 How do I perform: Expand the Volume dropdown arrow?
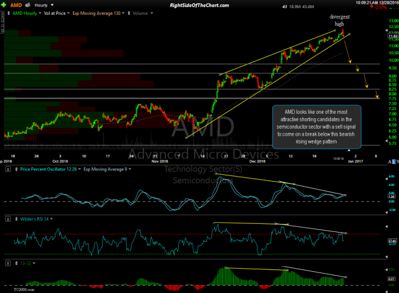[x=151, y=13]
